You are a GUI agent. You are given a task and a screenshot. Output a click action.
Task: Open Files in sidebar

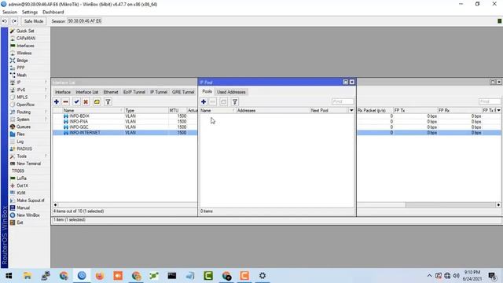[x=20, y=134]
